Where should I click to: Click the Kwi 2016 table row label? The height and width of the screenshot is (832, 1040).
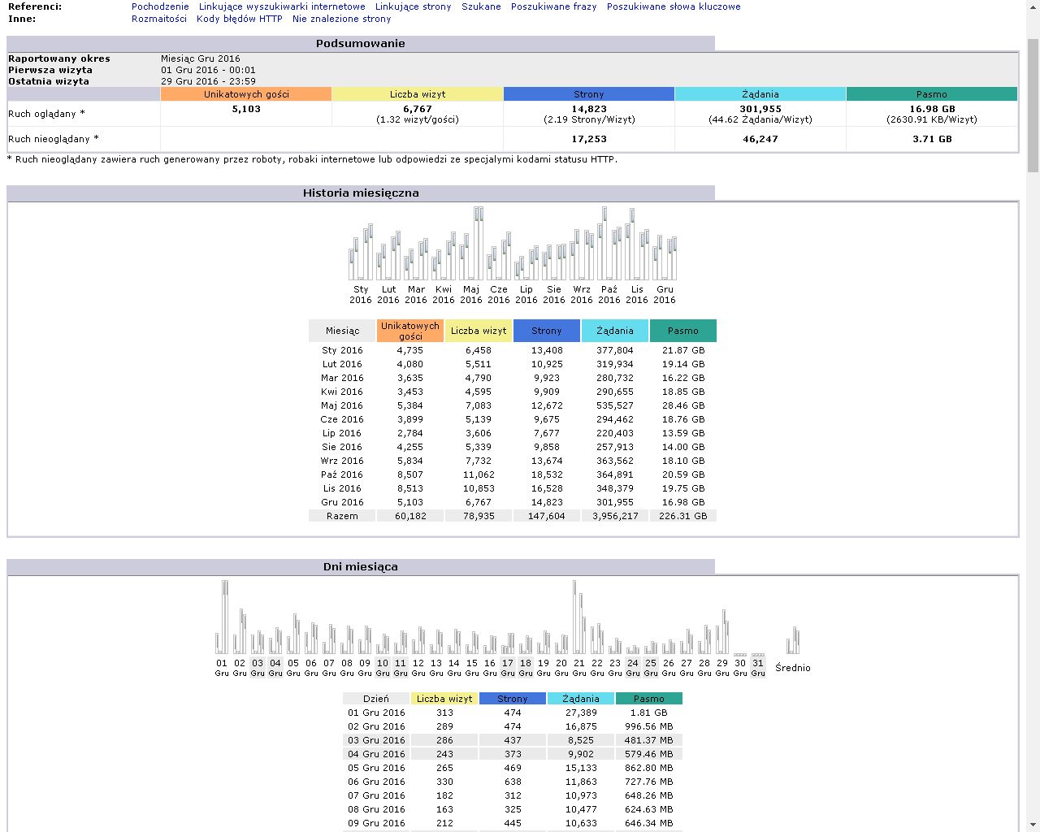[342, 392]
